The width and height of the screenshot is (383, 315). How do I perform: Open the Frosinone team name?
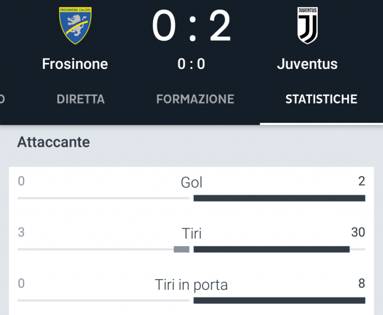(75, 64)
